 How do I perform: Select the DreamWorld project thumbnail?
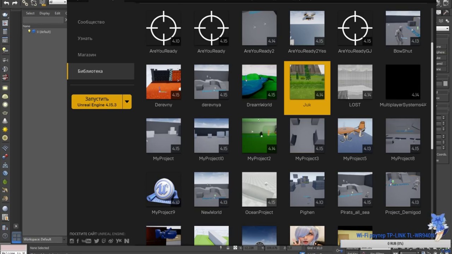259,82
